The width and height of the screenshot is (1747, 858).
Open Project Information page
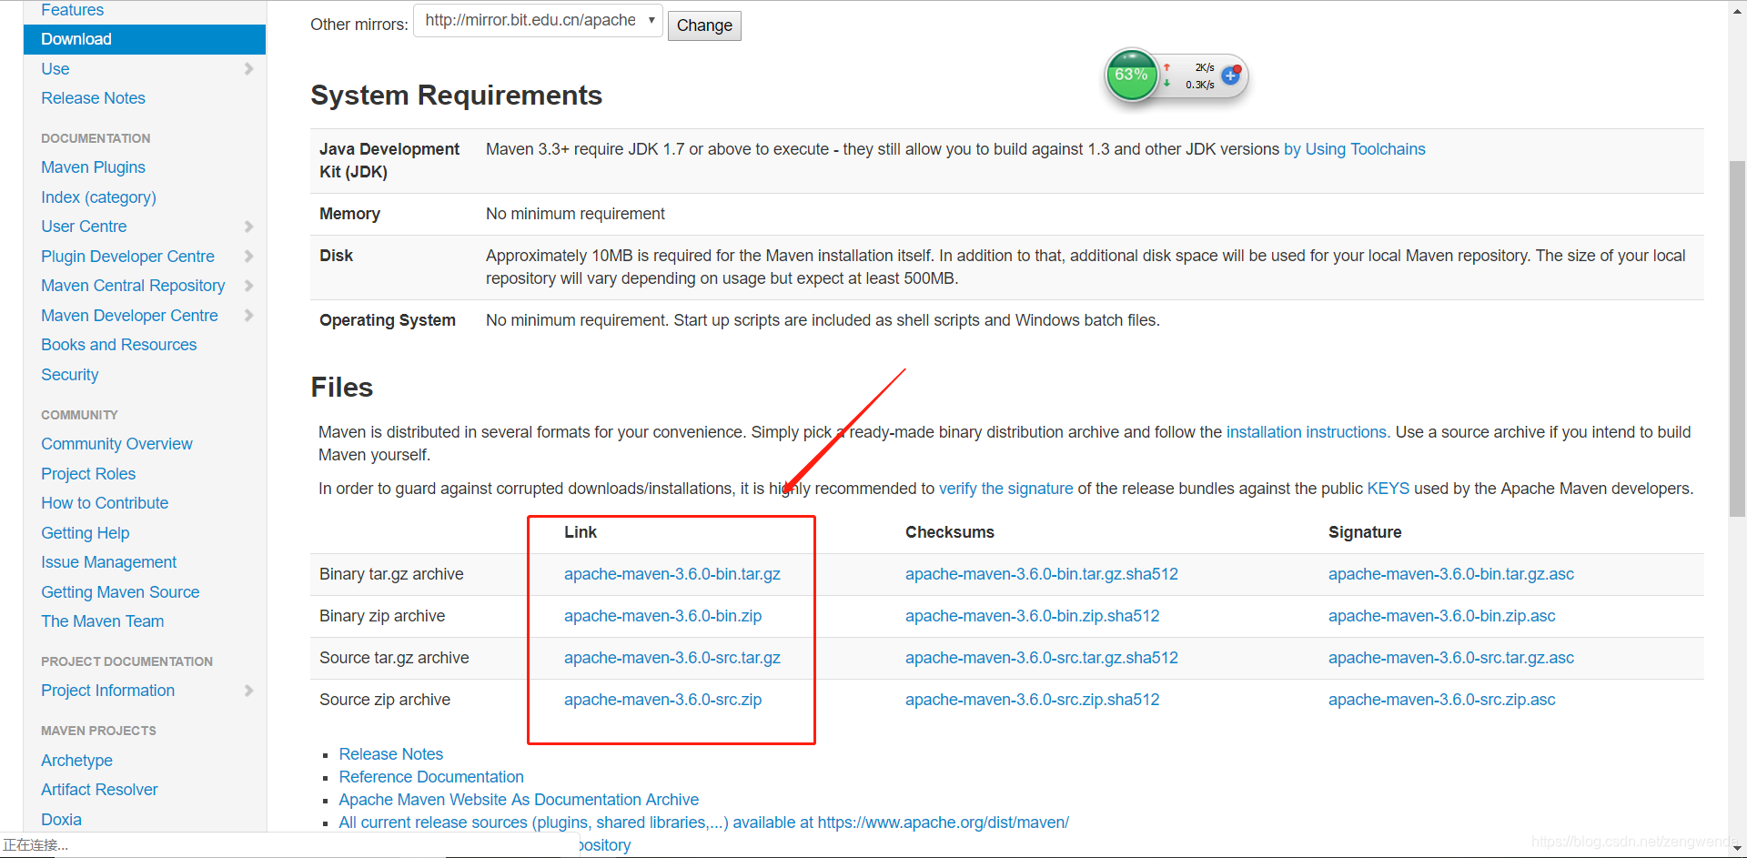pos(107,691)
